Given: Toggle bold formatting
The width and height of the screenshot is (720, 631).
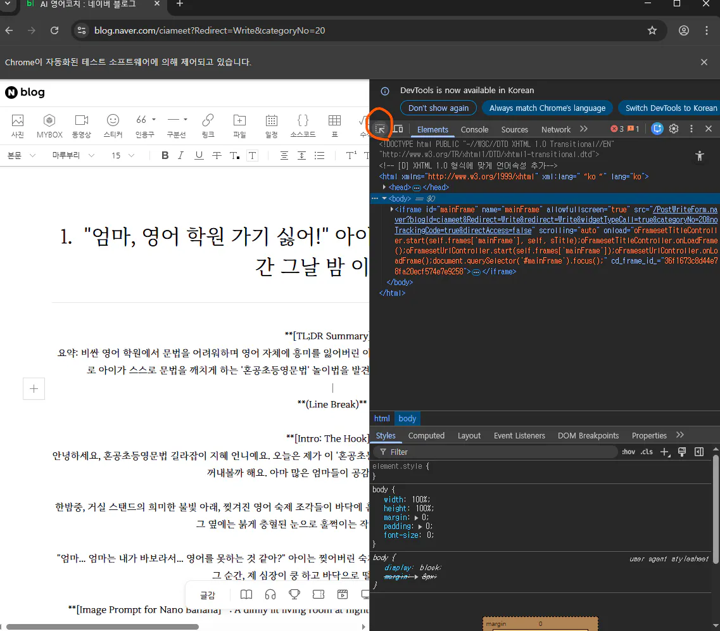Looking at the screenshot, I should [165, 156].
